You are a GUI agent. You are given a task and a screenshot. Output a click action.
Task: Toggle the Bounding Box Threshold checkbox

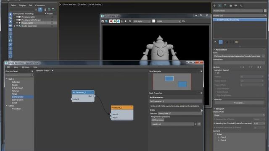214,123
